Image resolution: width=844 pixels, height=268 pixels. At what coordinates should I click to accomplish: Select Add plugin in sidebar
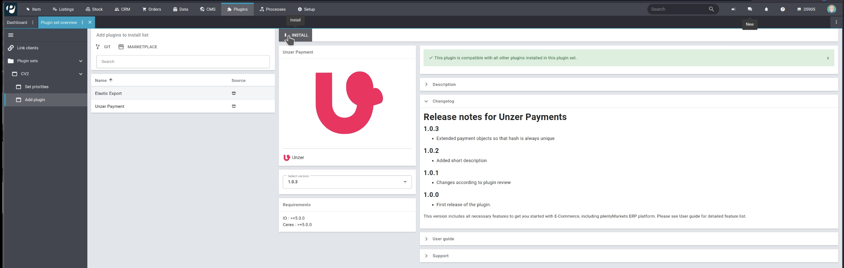(45, 100)
